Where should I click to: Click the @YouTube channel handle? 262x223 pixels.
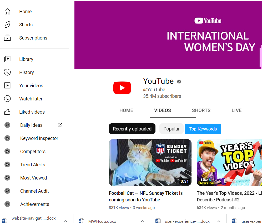pos(154,90)
